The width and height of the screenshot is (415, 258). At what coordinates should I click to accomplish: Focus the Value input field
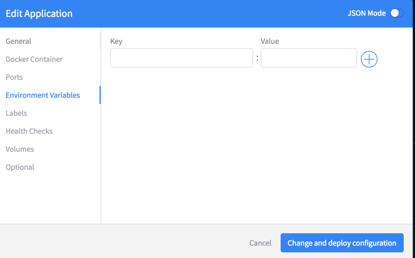[x=309, y=58]
